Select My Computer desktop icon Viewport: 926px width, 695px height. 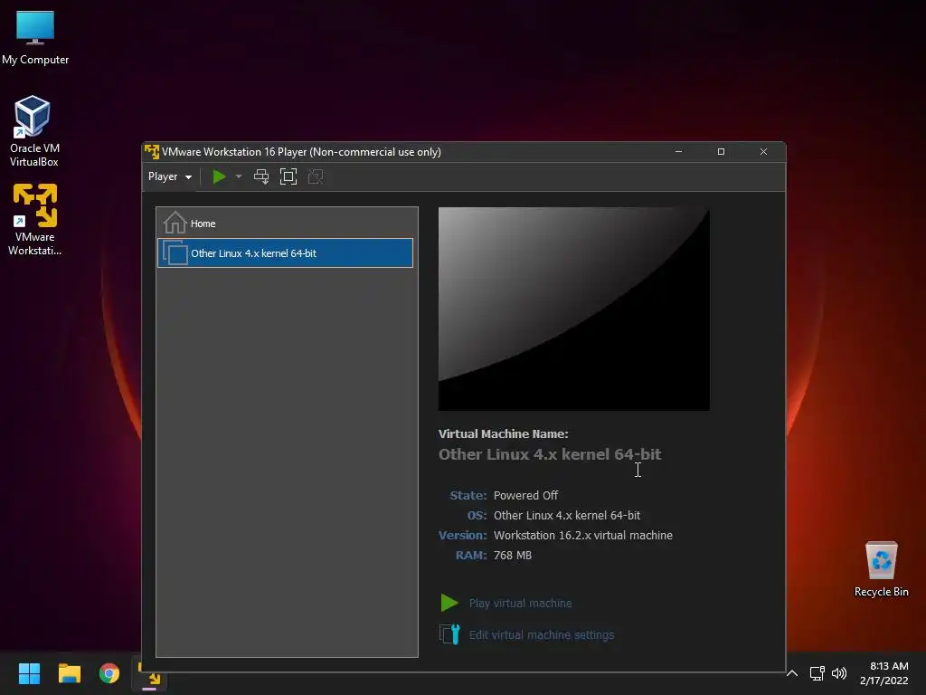[x=35, y=37]
